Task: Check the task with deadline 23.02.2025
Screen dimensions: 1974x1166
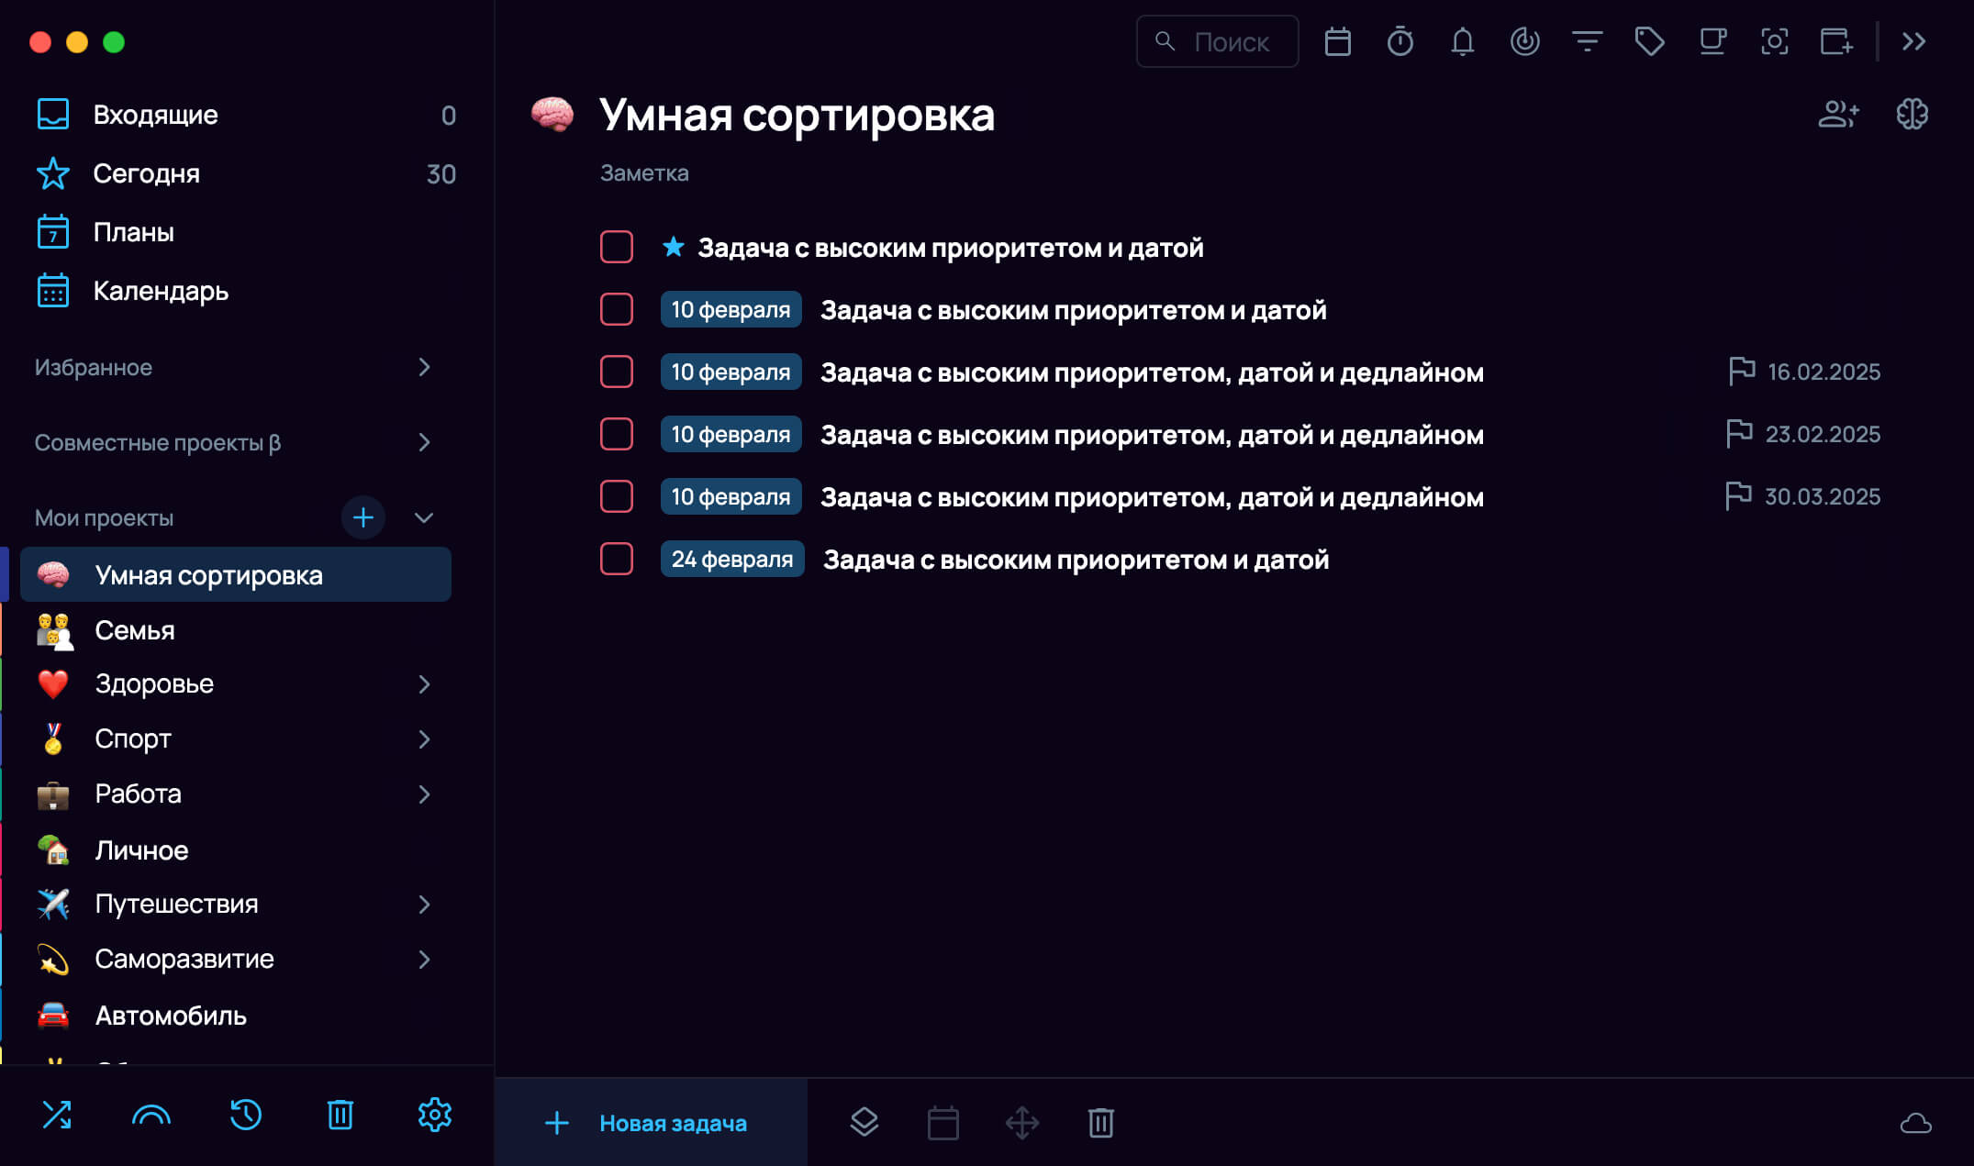Action: tap(617, 434)
